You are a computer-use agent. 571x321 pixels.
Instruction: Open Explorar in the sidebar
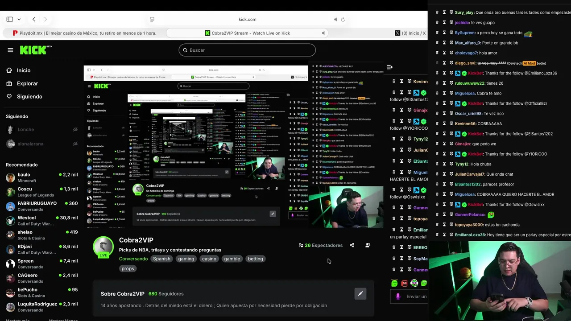click(22, 83)
